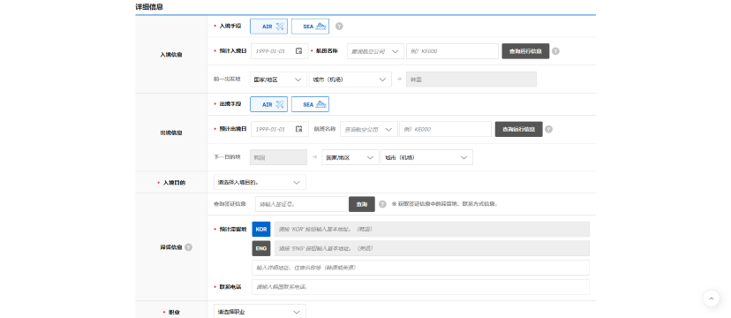The height and width of the screenshot is (318, 731).
Task: Expand next destination 城市(机场) dropdown
Action: 427,157
